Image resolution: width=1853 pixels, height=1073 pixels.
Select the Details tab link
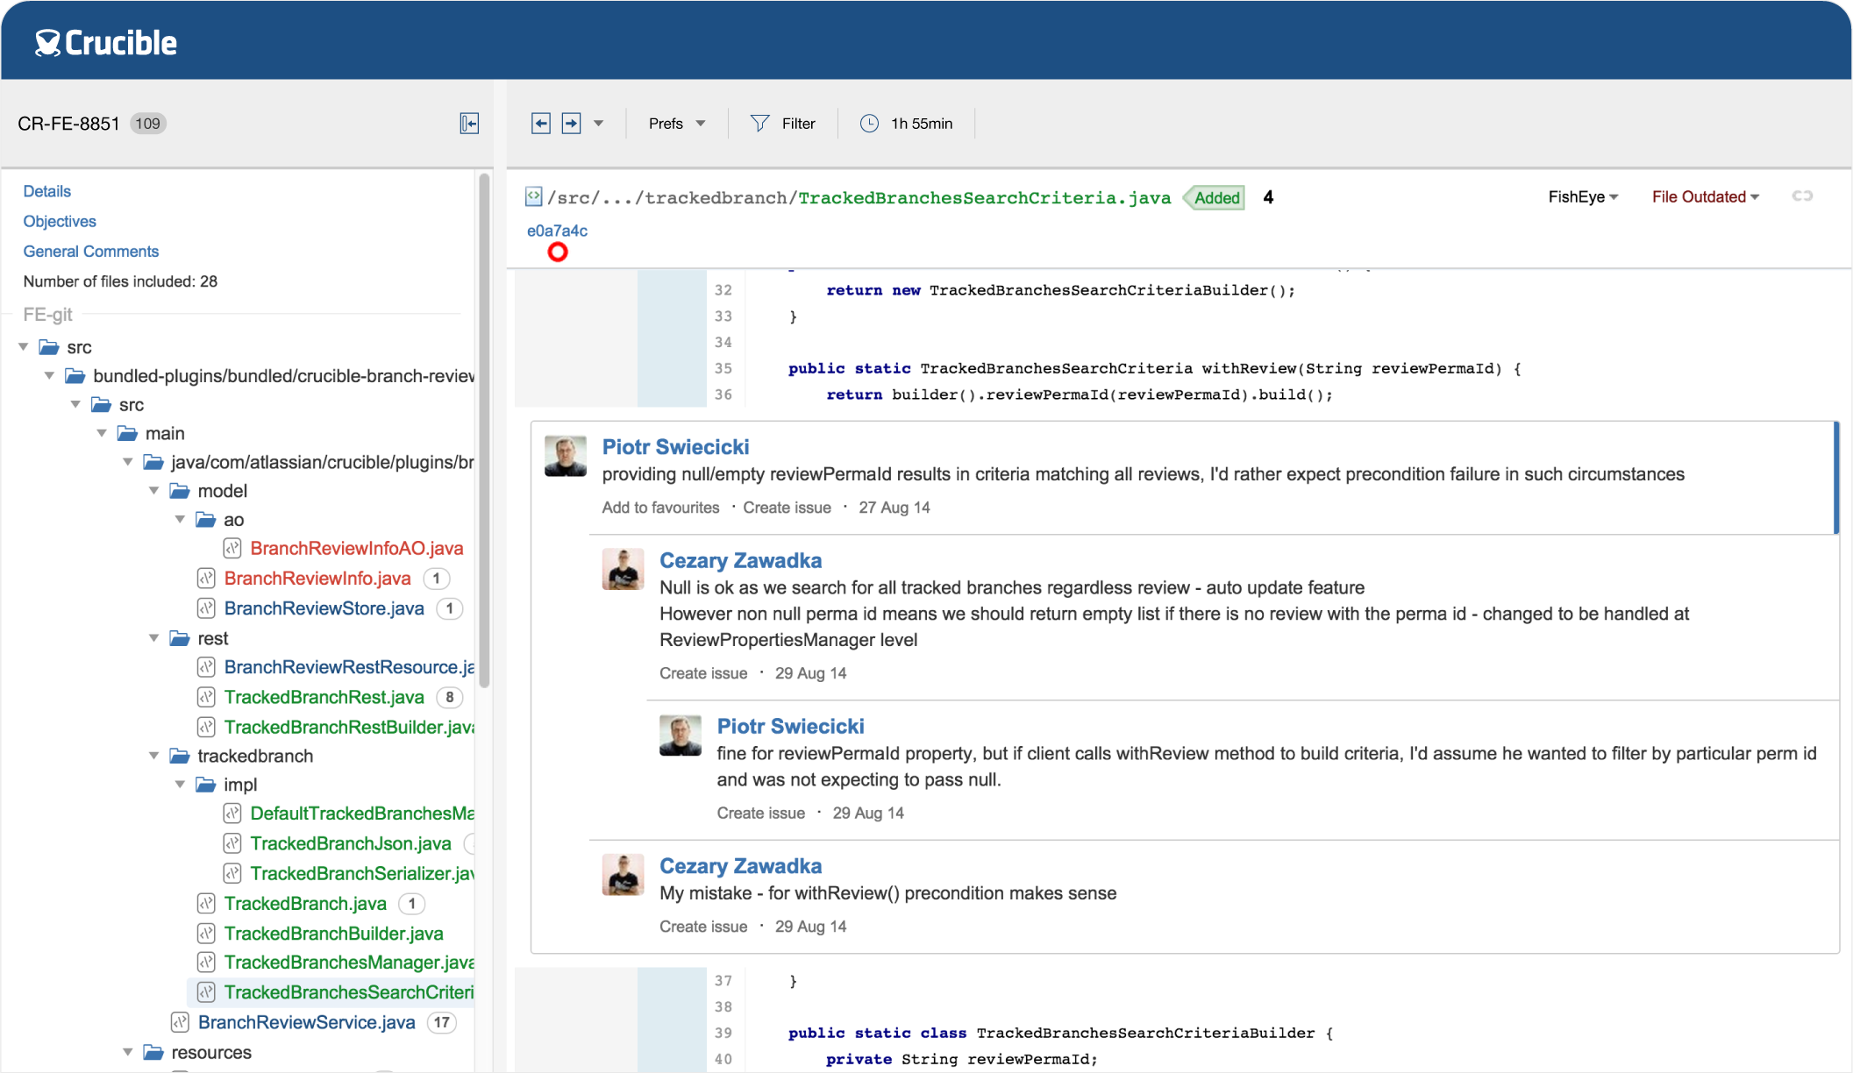(47, 190)
